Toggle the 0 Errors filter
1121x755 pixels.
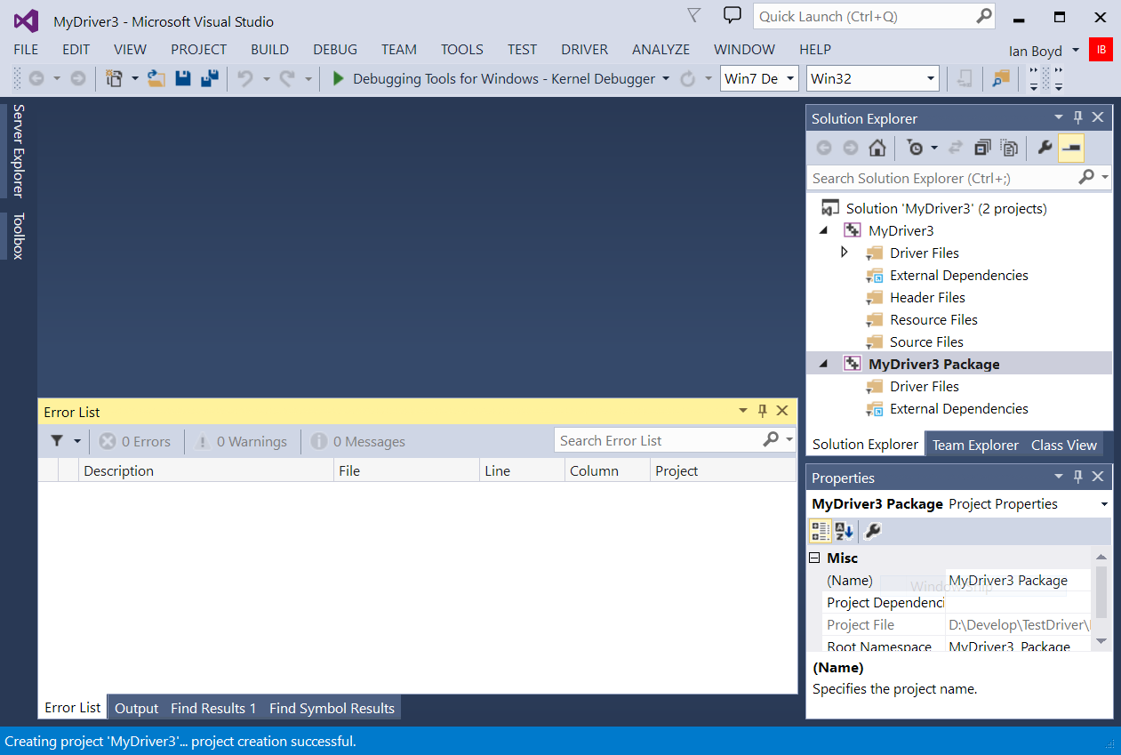pyautogui.click(x=134, y=441)
